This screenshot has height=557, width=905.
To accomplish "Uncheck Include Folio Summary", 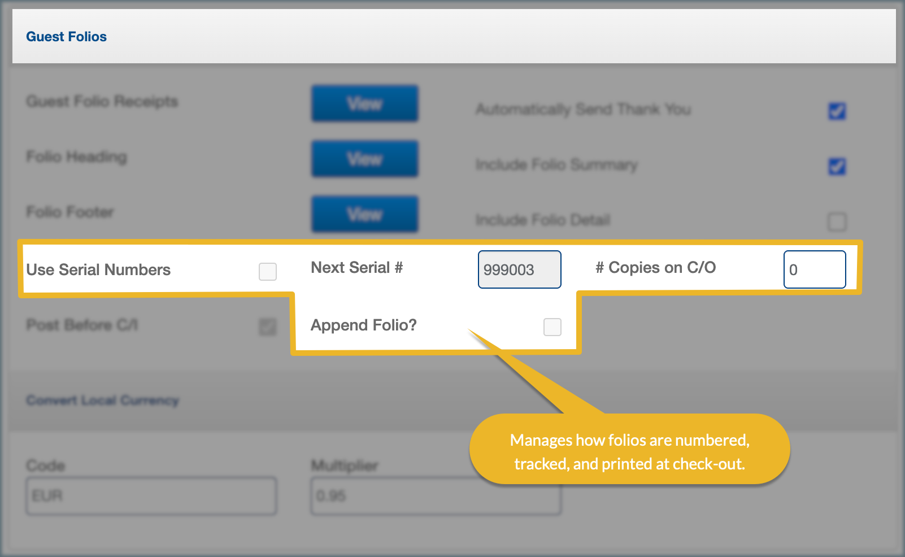I will [x=837, y=166].
